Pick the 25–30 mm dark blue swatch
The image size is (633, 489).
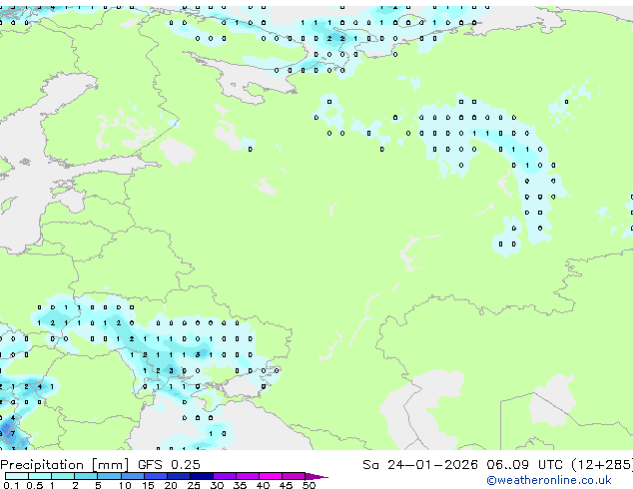click(202, 476)
